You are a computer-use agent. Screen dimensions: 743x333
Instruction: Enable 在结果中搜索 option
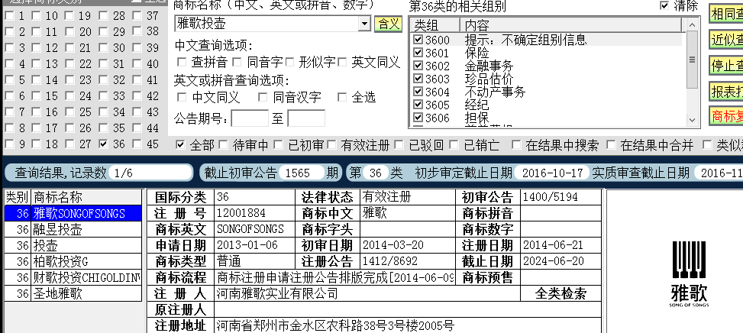coord(516,145)
